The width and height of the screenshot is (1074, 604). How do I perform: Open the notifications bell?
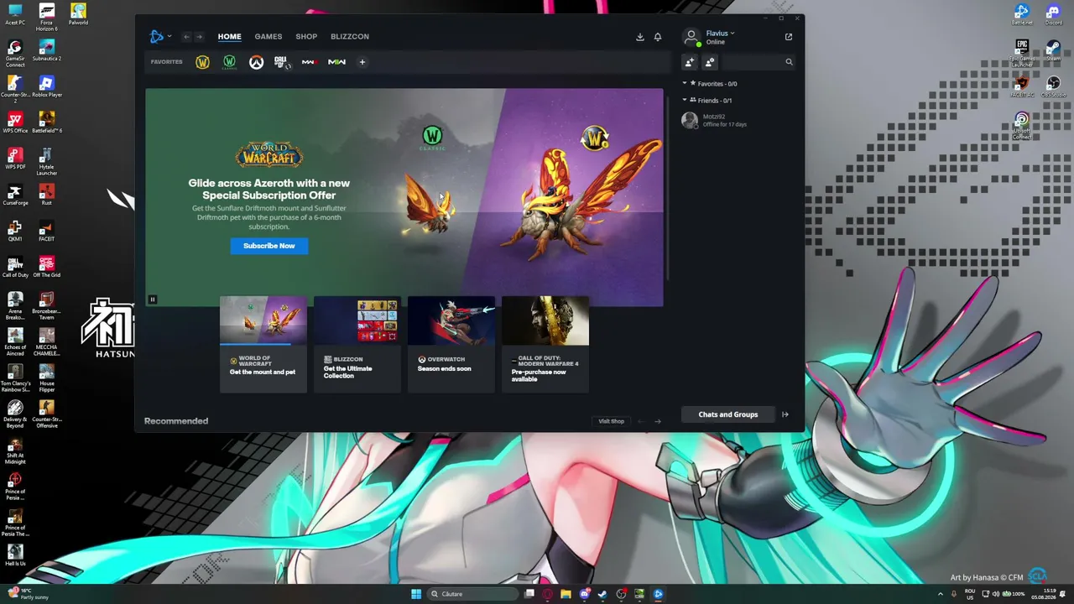[x=658, y=37]
